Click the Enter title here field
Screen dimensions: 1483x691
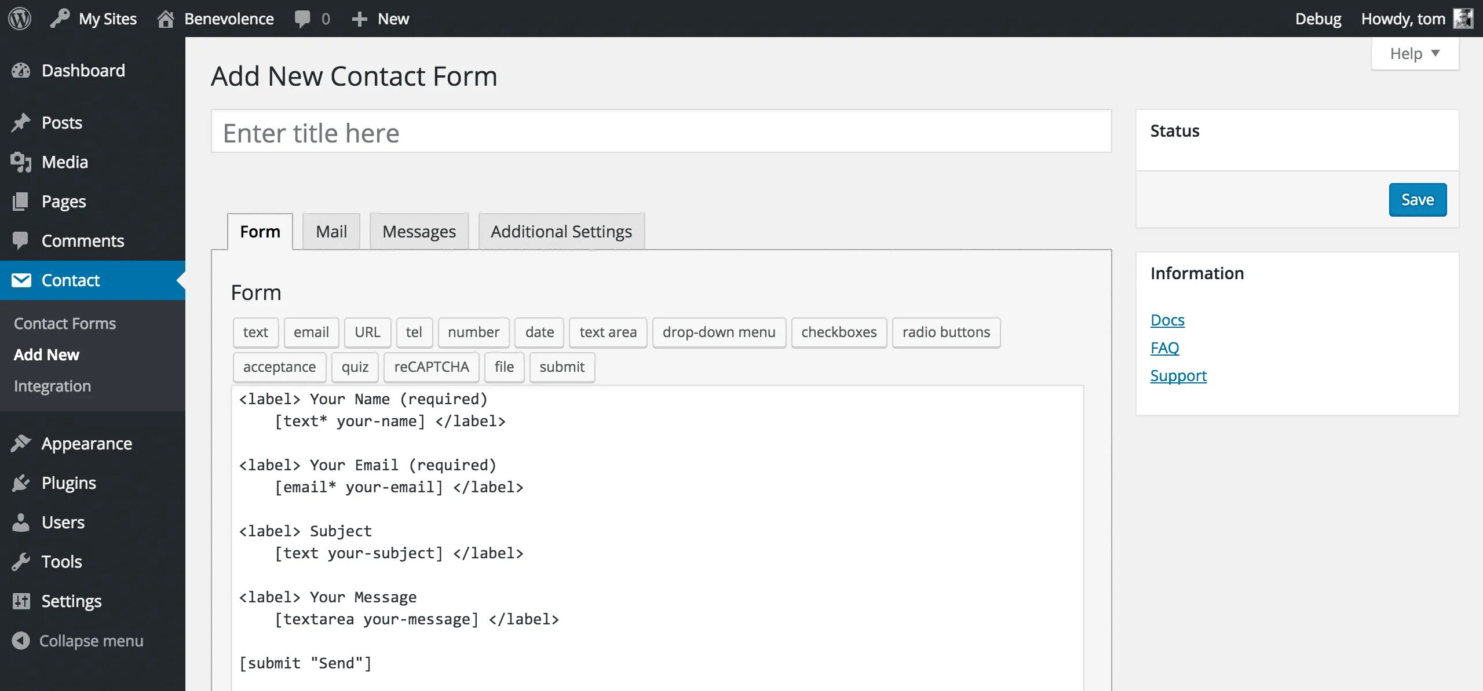point(661,132)
